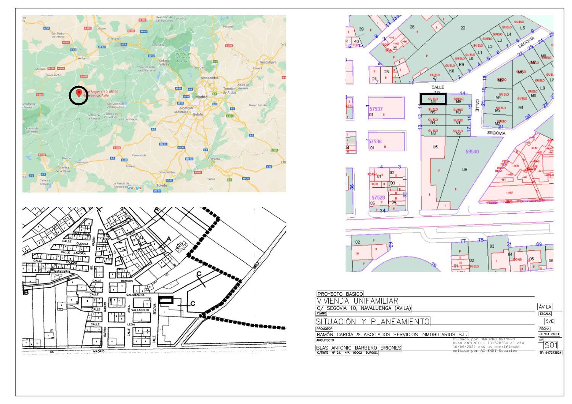Click parcel U6 on the cadastral map
This screenshot has width=572, height=404.
[464, 170]
